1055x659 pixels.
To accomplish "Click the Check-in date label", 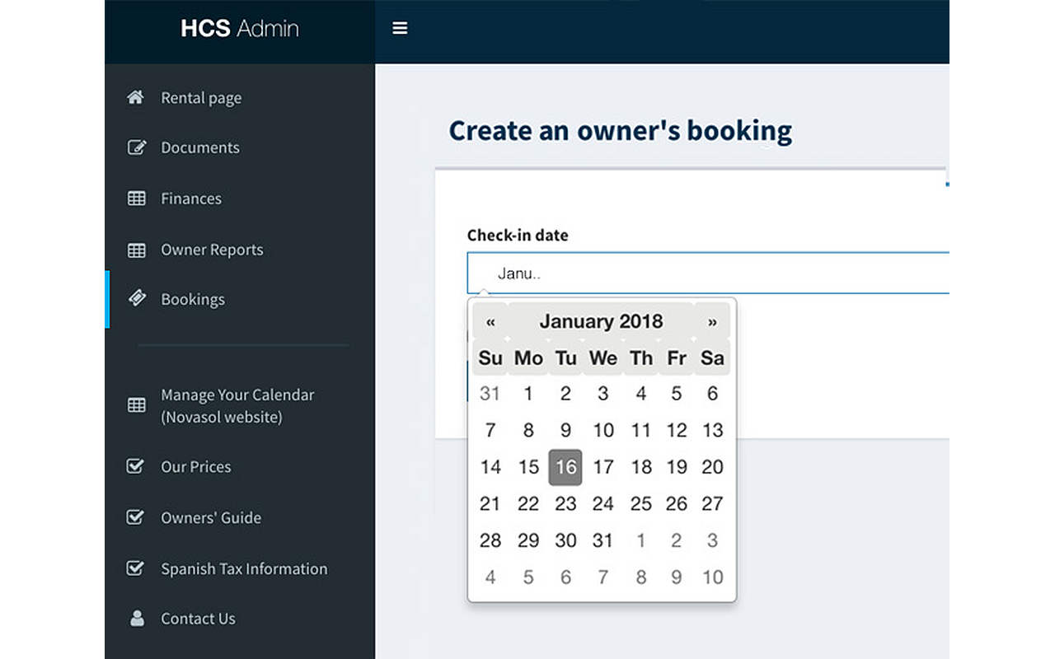I will click(x=518, y=235).
